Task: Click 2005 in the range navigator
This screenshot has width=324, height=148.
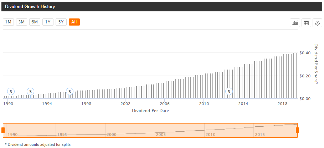Action: [161, 135]
